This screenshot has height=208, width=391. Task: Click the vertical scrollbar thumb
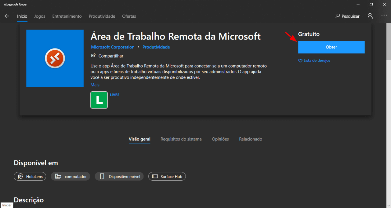(389, 41)
